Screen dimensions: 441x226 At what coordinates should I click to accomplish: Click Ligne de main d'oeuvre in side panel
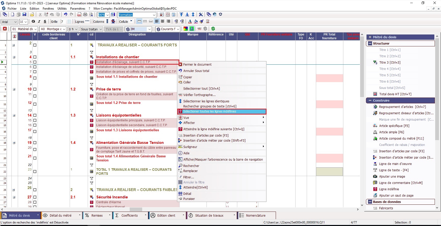pyautogui.click(x=395, y=164)
